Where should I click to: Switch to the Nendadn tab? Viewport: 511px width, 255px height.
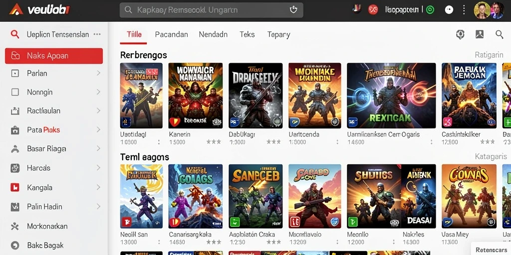[213, 34]
